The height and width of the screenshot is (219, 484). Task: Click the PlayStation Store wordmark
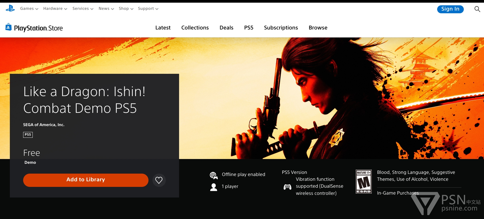pos(38,28)
